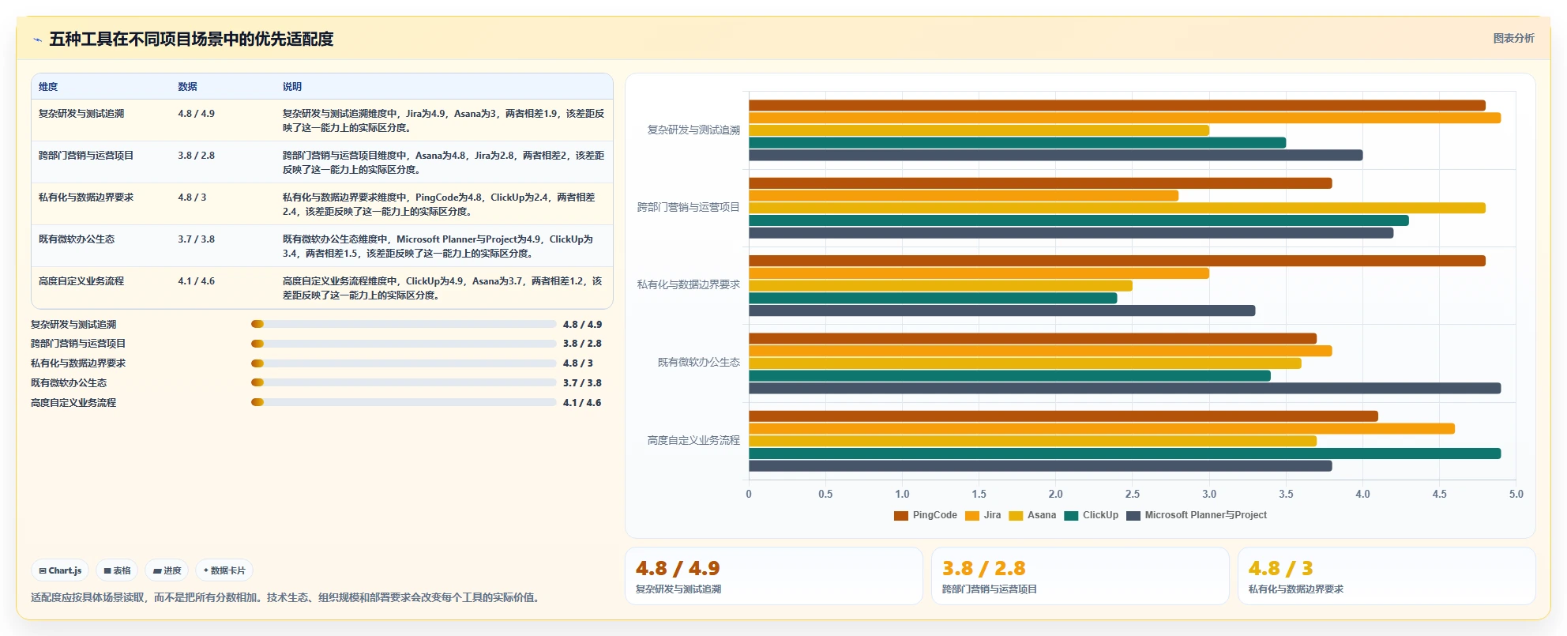Click the chart axis label 跨部门营销与运营项目
Screen dimensions: 1567x636
[689, 208]
